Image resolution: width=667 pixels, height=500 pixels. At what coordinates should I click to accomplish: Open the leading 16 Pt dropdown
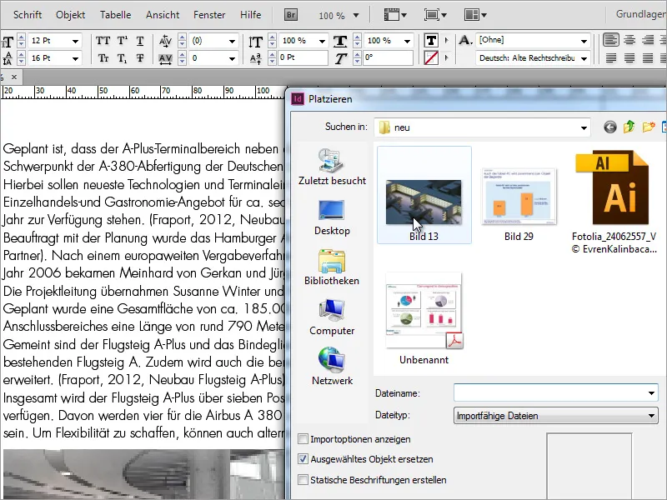coord(75,58)
